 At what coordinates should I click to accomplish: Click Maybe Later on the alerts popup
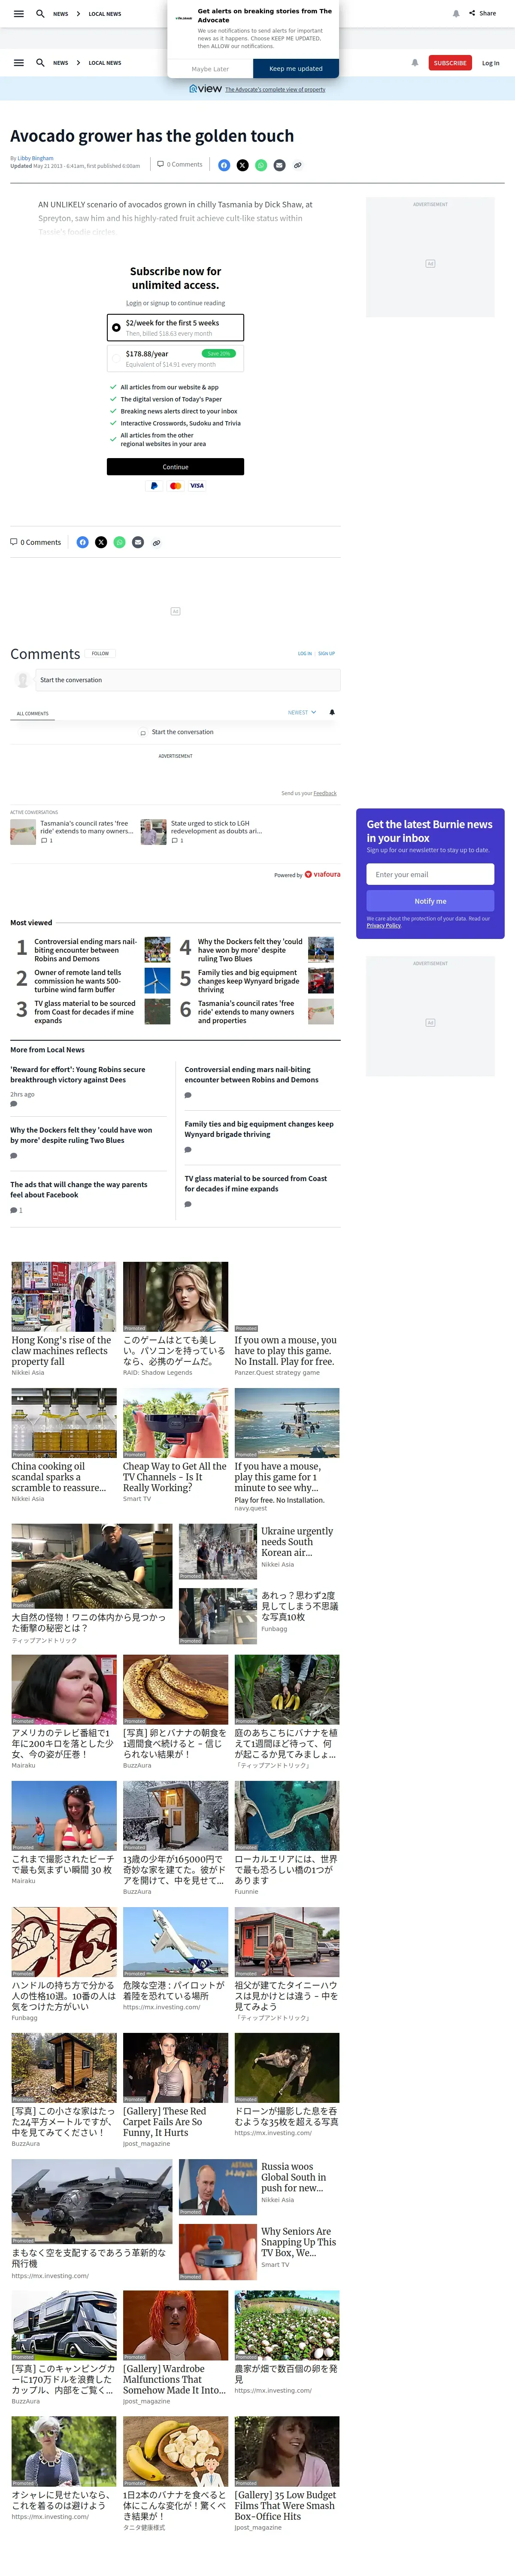pos(210,69)
